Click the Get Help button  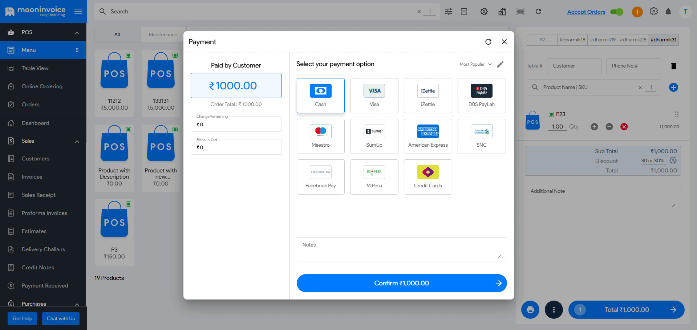23,319
